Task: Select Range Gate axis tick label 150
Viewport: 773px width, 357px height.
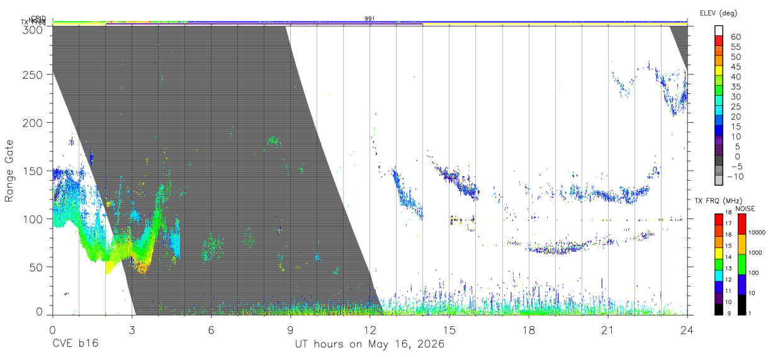Action: (33, 171)
